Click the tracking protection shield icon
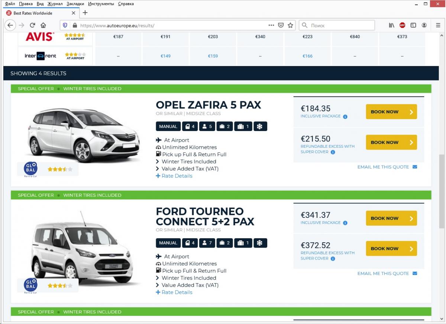446x324 pixels. 65,25
